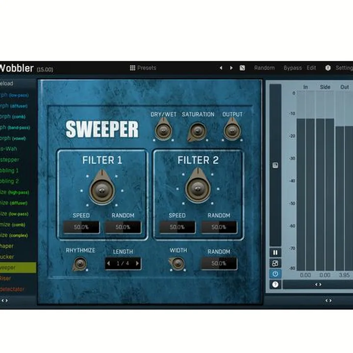The width and height of the screenshot is (353, 353).
Task: Pause the meters display
Action: (x=276, y=252)
